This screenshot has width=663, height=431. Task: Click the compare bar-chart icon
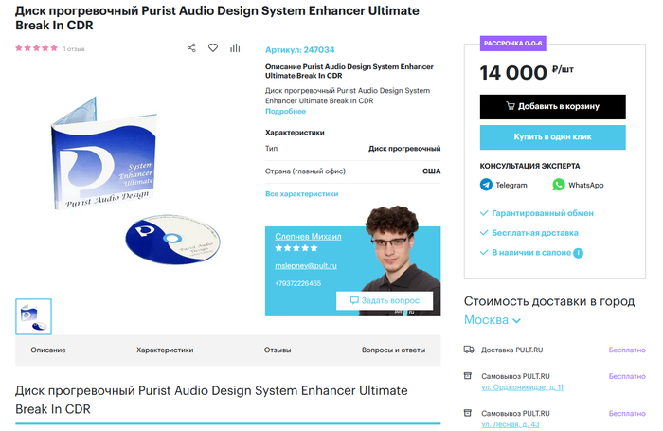click(235, 48)
